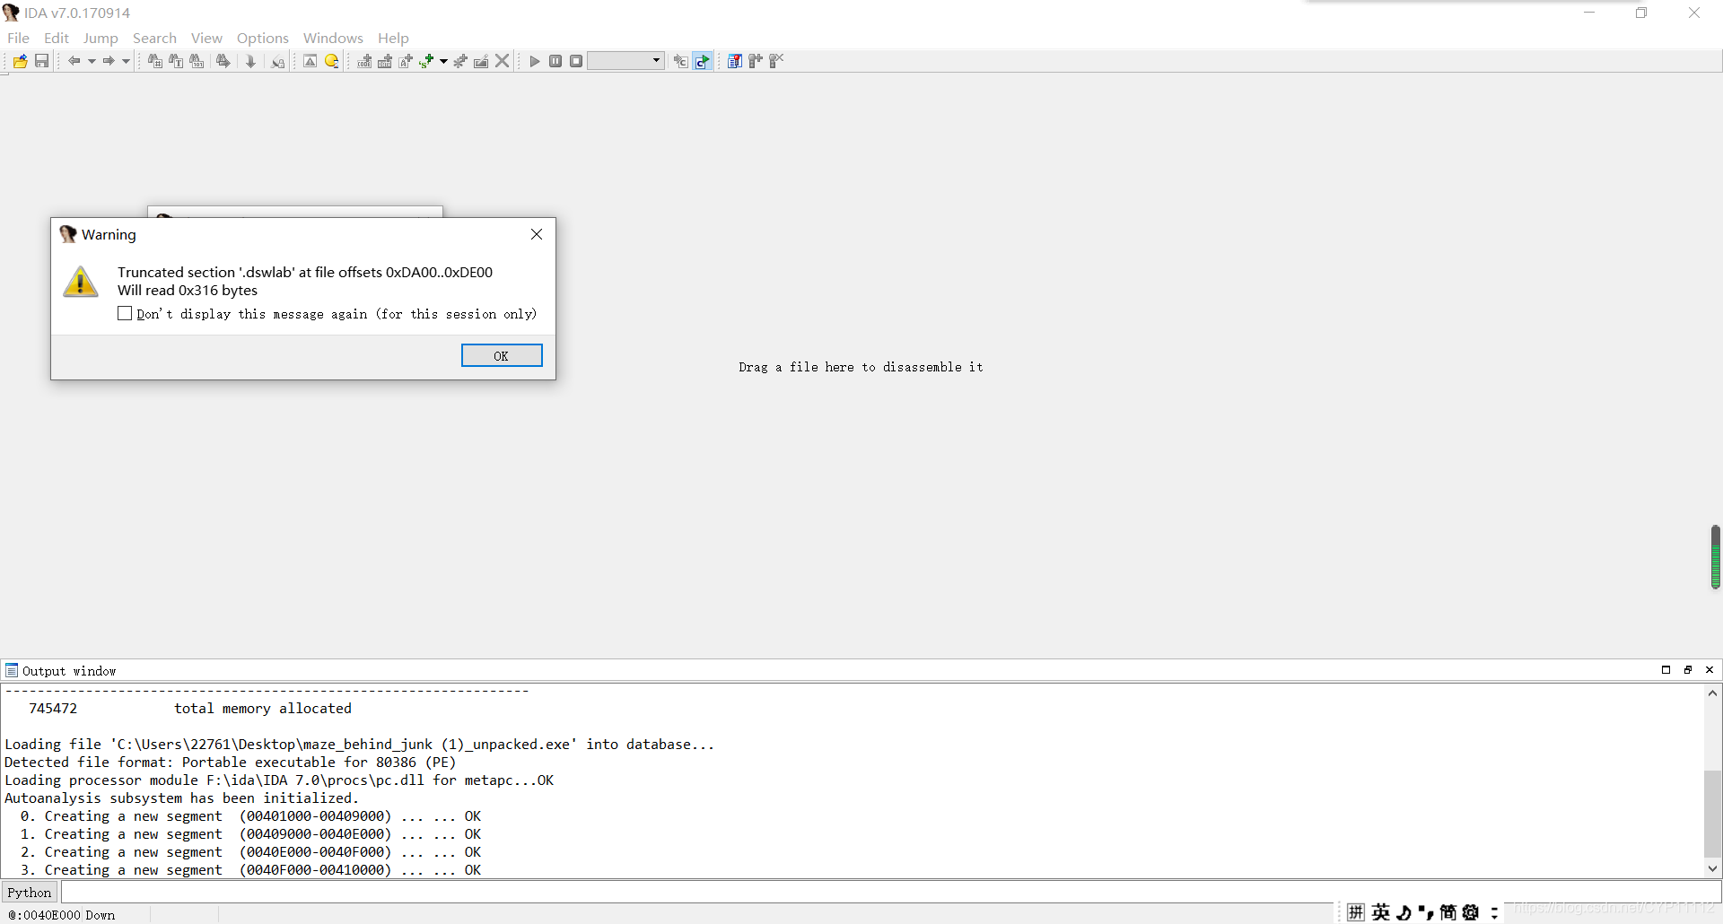Viewport: 1723px width, 924px height.
Task: Click the 'total memory allocated' output line
Action: (262, 708)
